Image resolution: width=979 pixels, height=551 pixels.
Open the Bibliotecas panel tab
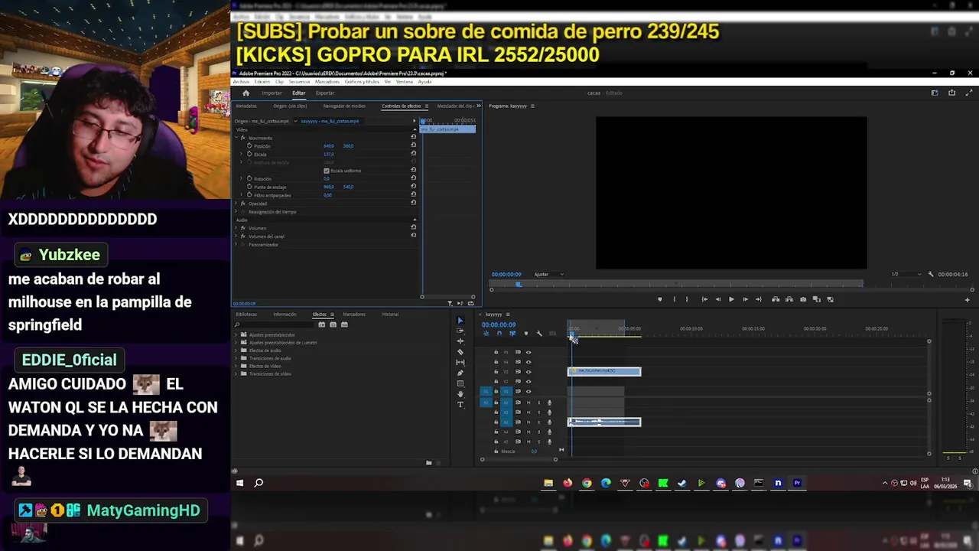[x=246, y=314]
